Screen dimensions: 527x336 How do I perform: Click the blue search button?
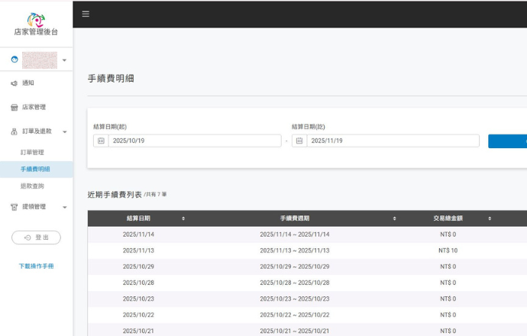click(x=507, y=141)
